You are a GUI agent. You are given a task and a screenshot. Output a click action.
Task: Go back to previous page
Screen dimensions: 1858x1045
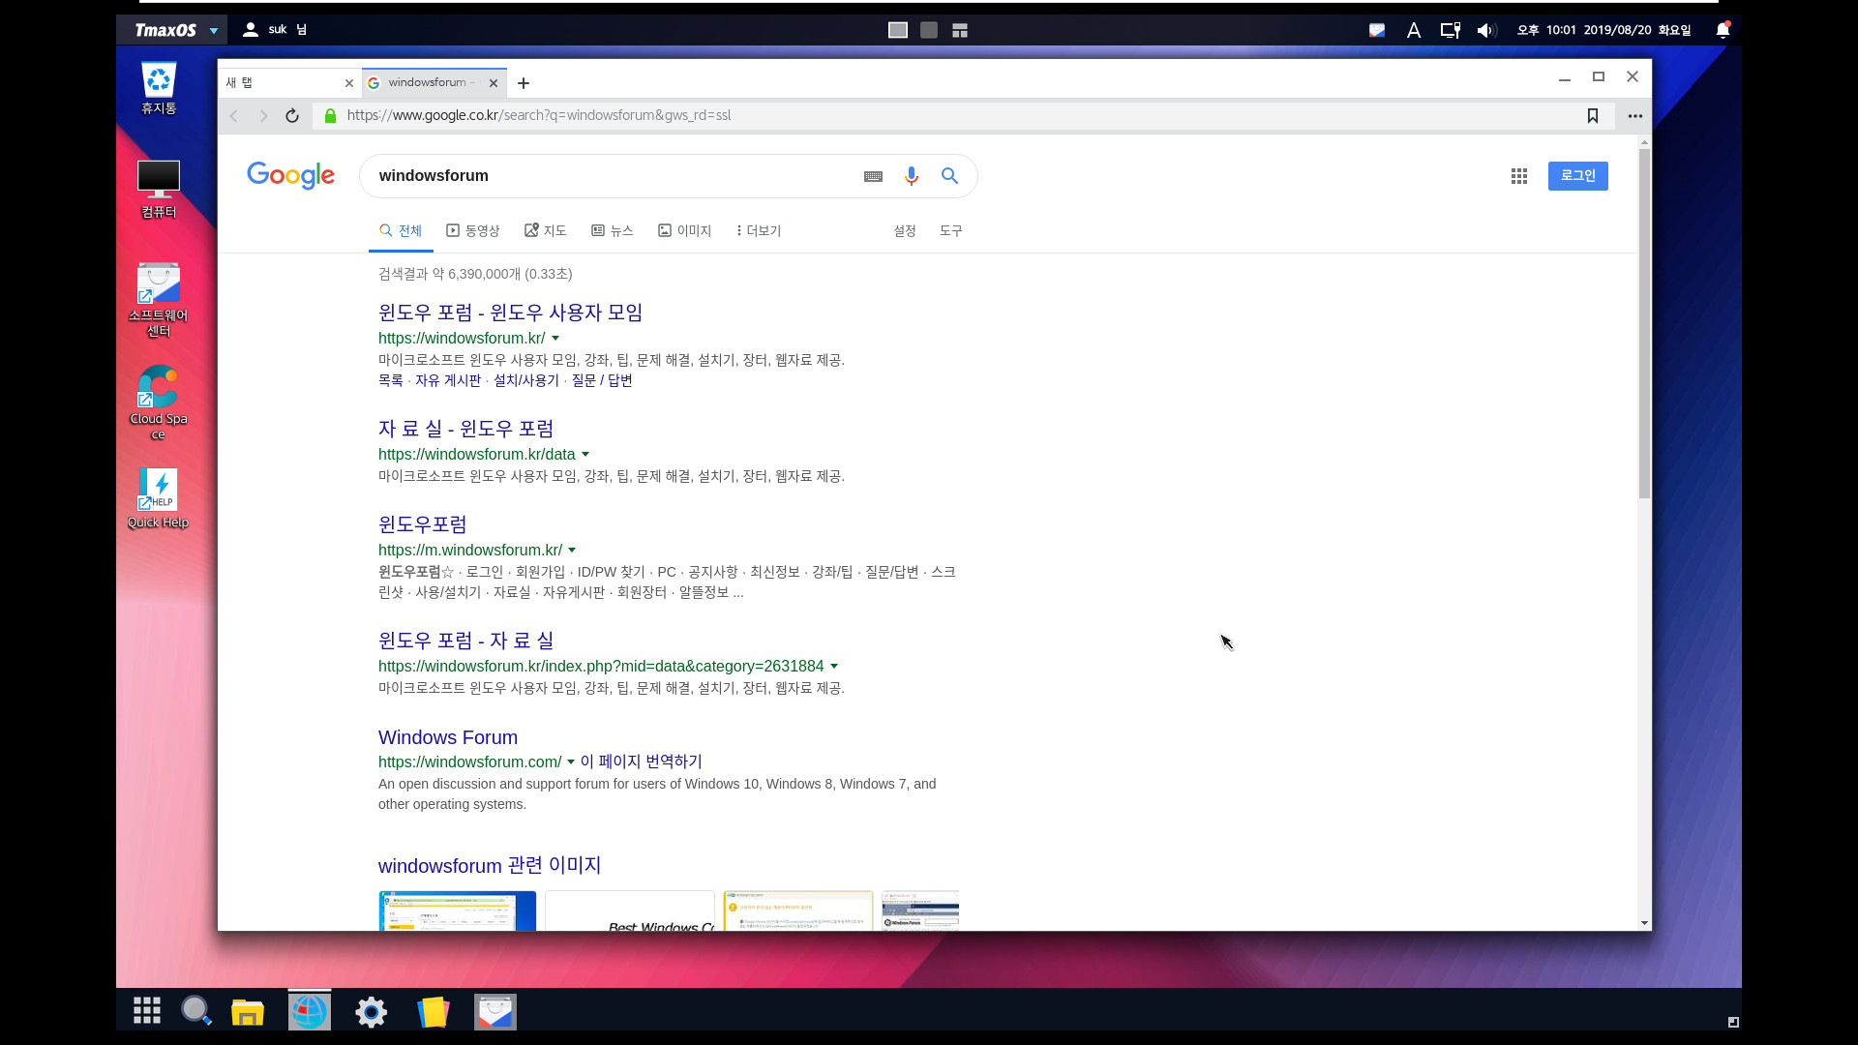234,116
